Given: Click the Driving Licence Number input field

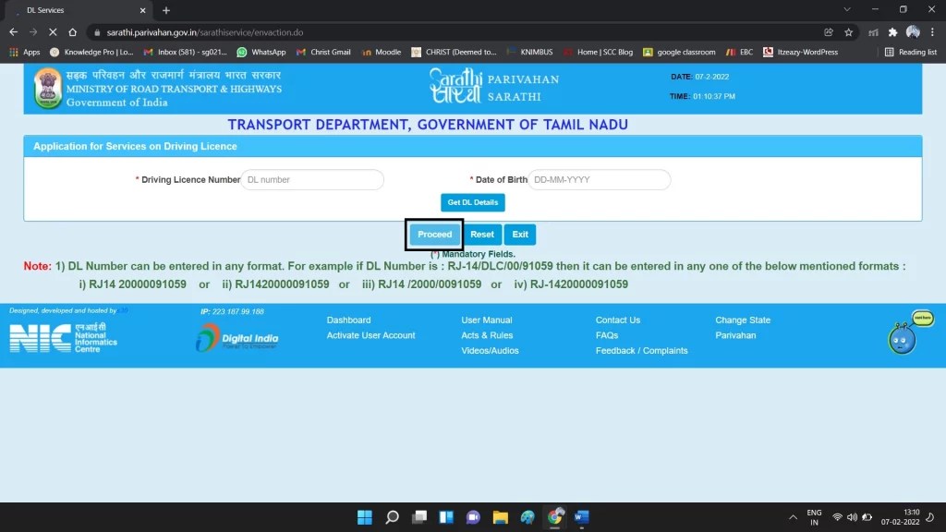Looking at the screenshot, I should pos(311,179).
